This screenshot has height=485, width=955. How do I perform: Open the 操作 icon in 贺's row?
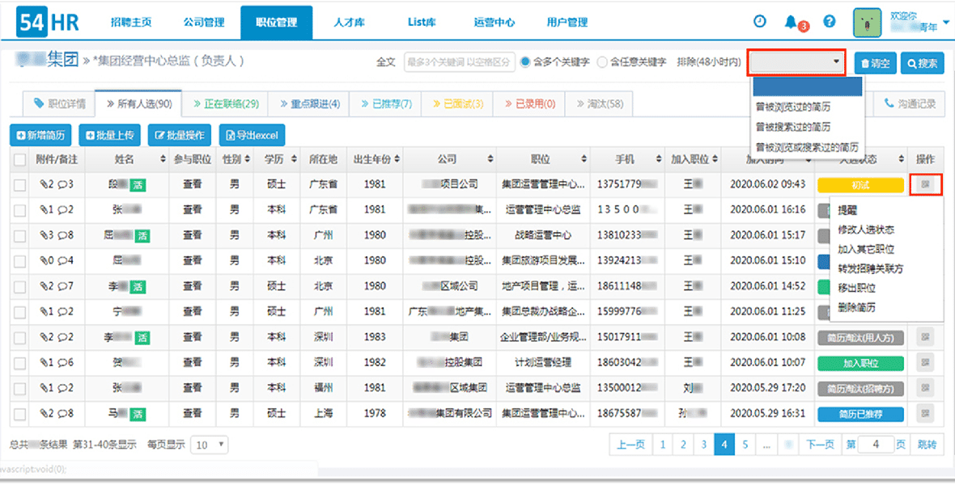click(925, 363)
